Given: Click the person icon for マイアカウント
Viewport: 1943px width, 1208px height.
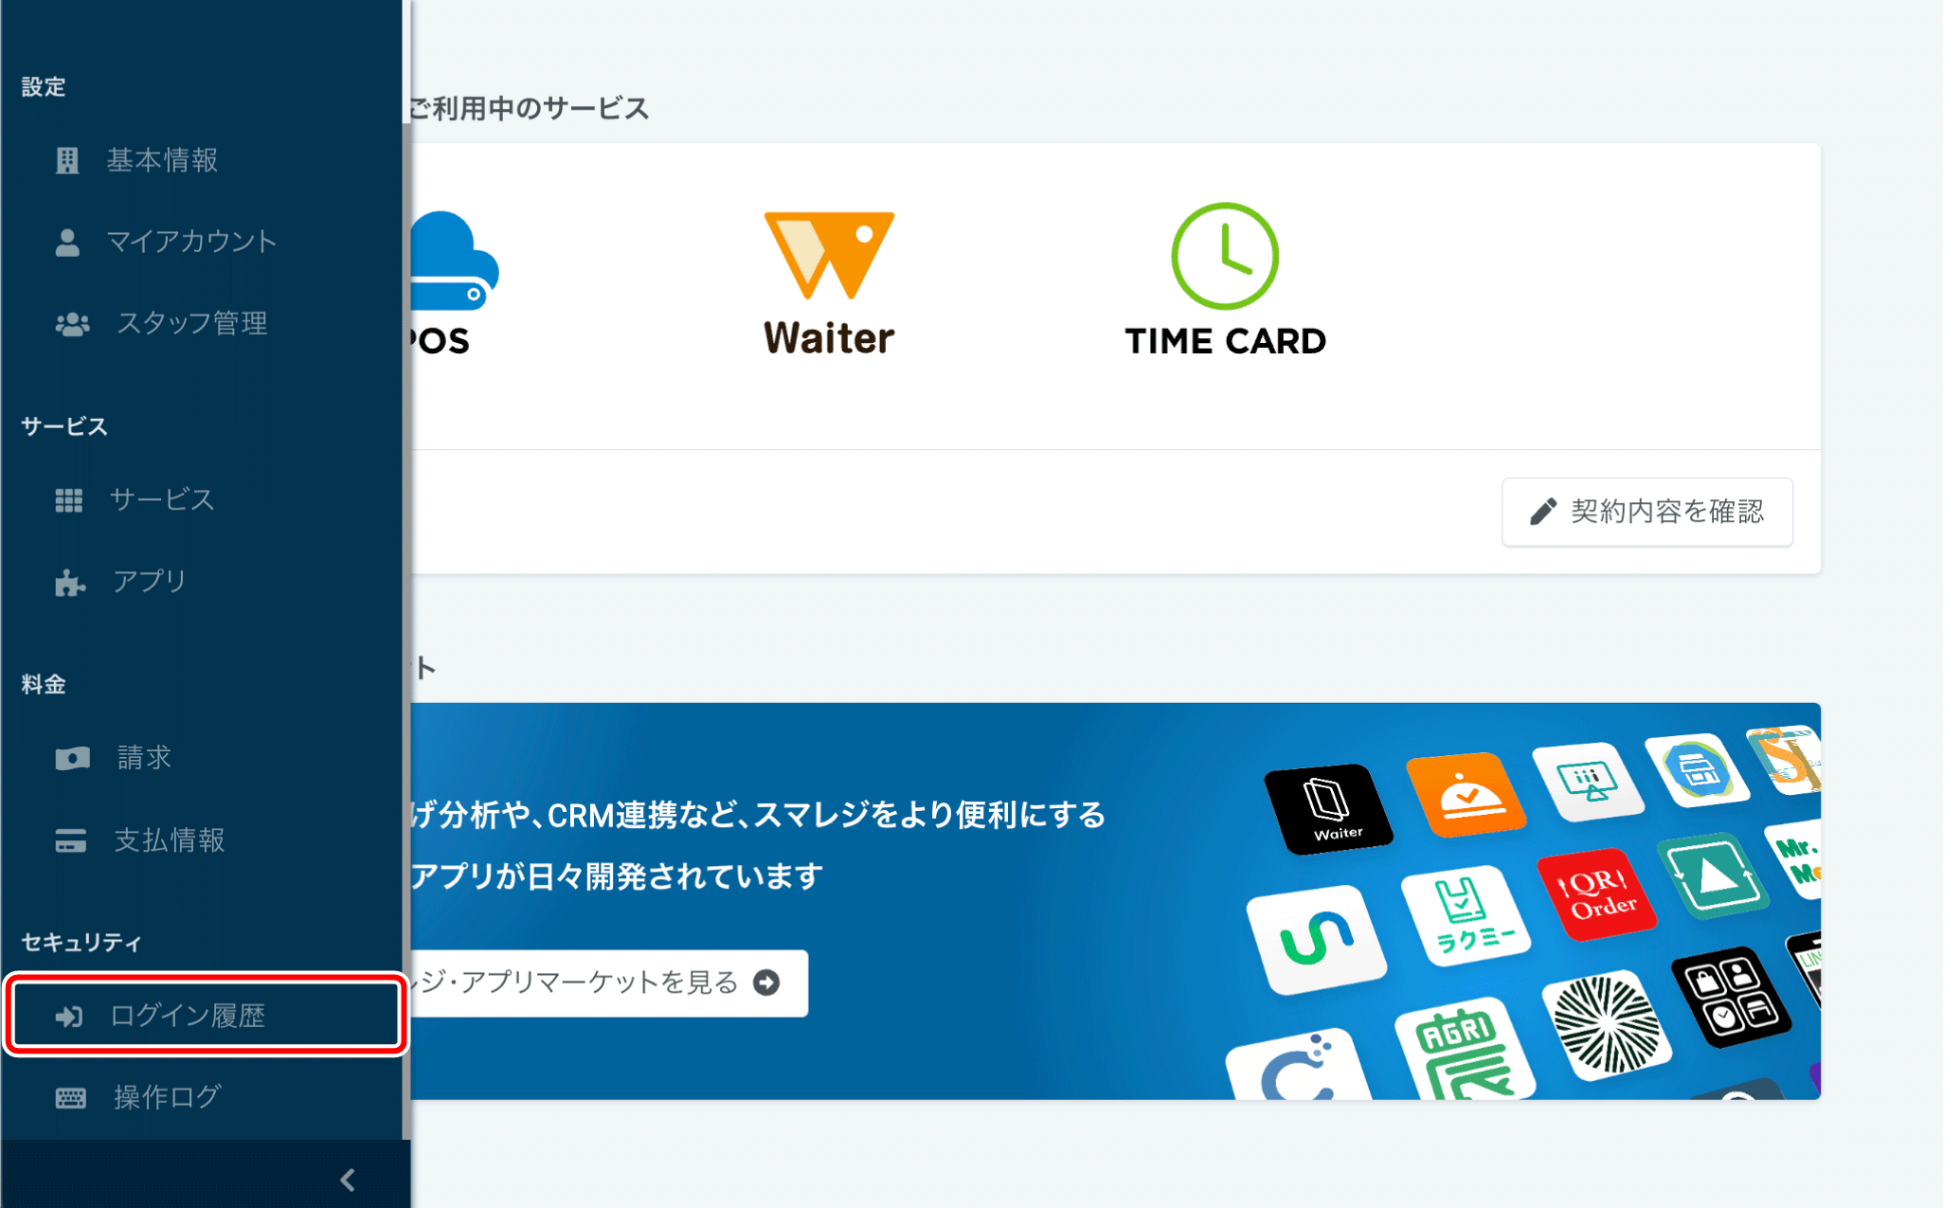Looking at the screenshot, I should (x=67, y=242).
